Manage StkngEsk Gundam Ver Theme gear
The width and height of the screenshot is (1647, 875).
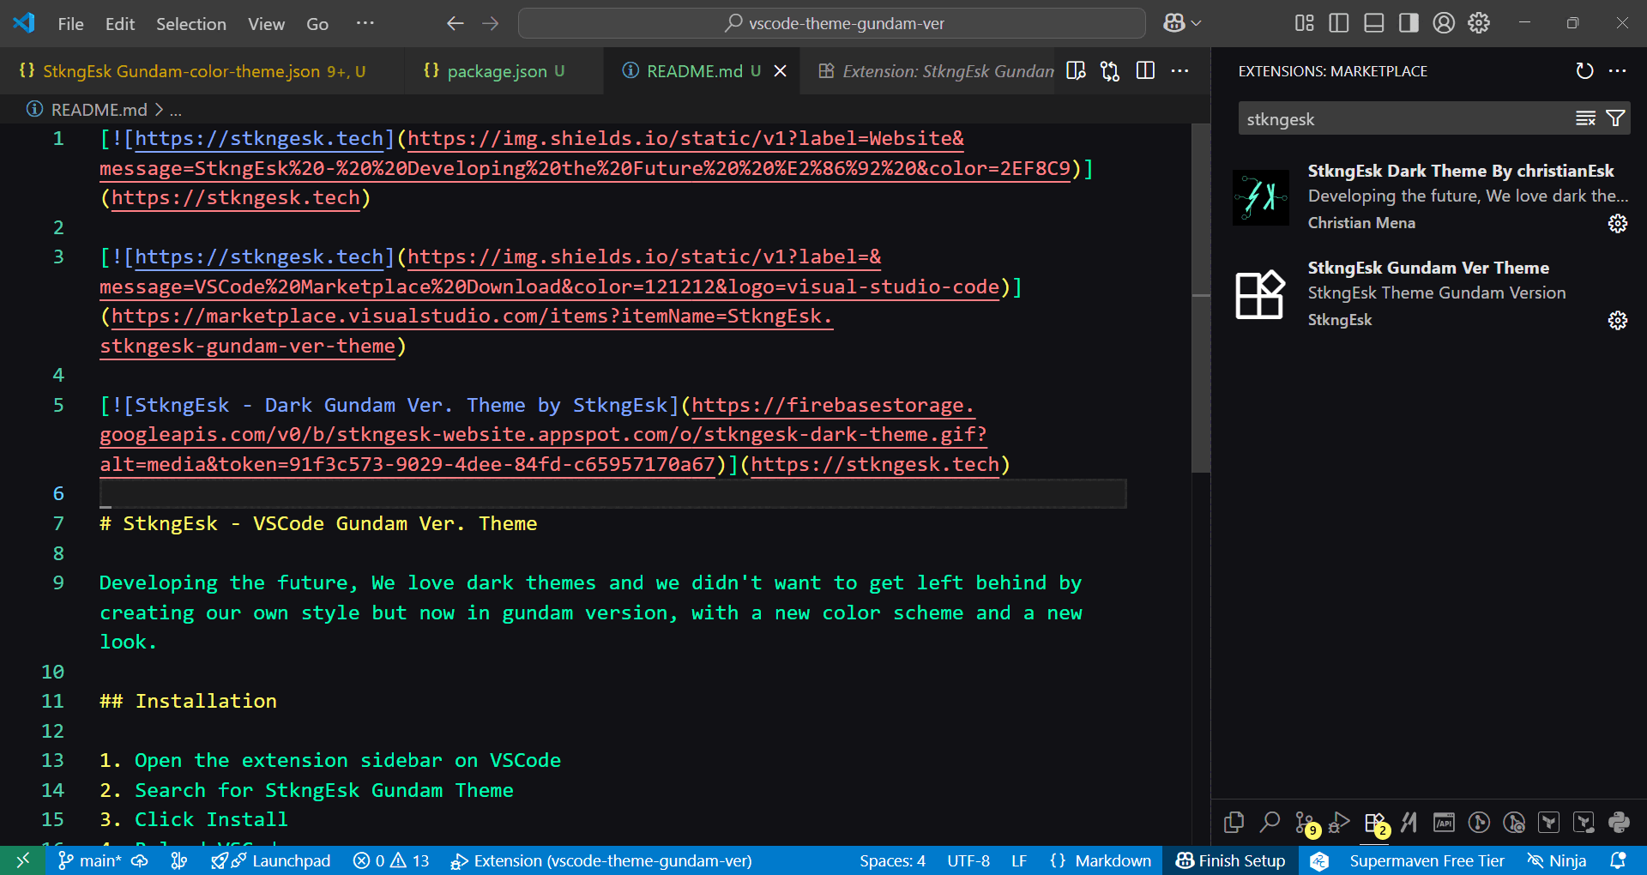1618,321
